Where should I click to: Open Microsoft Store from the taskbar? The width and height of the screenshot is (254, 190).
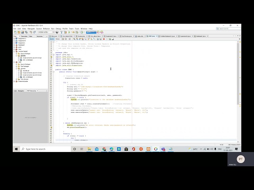pyautogui.click(x=126, y=149)
